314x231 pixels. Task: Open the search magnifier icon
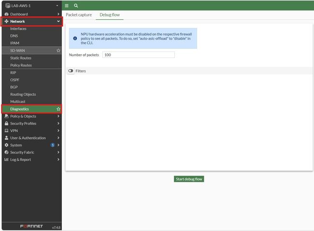click(76, 6)
